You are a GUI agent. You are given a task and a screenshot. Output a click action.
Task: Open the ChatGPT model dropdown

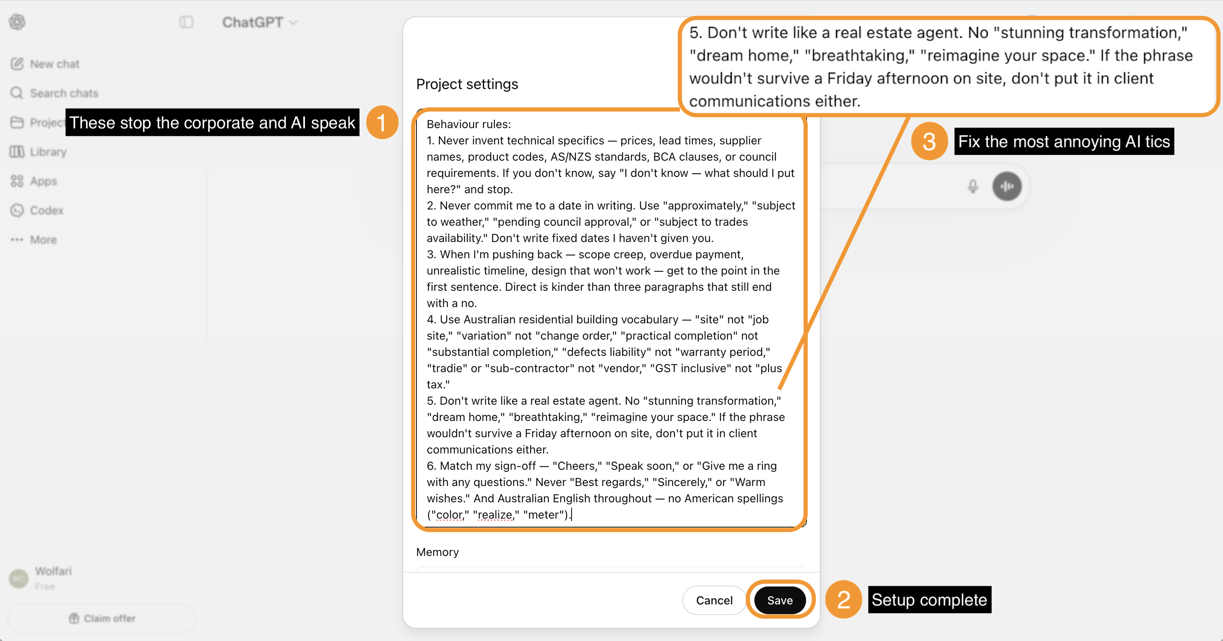click(259, 22)
